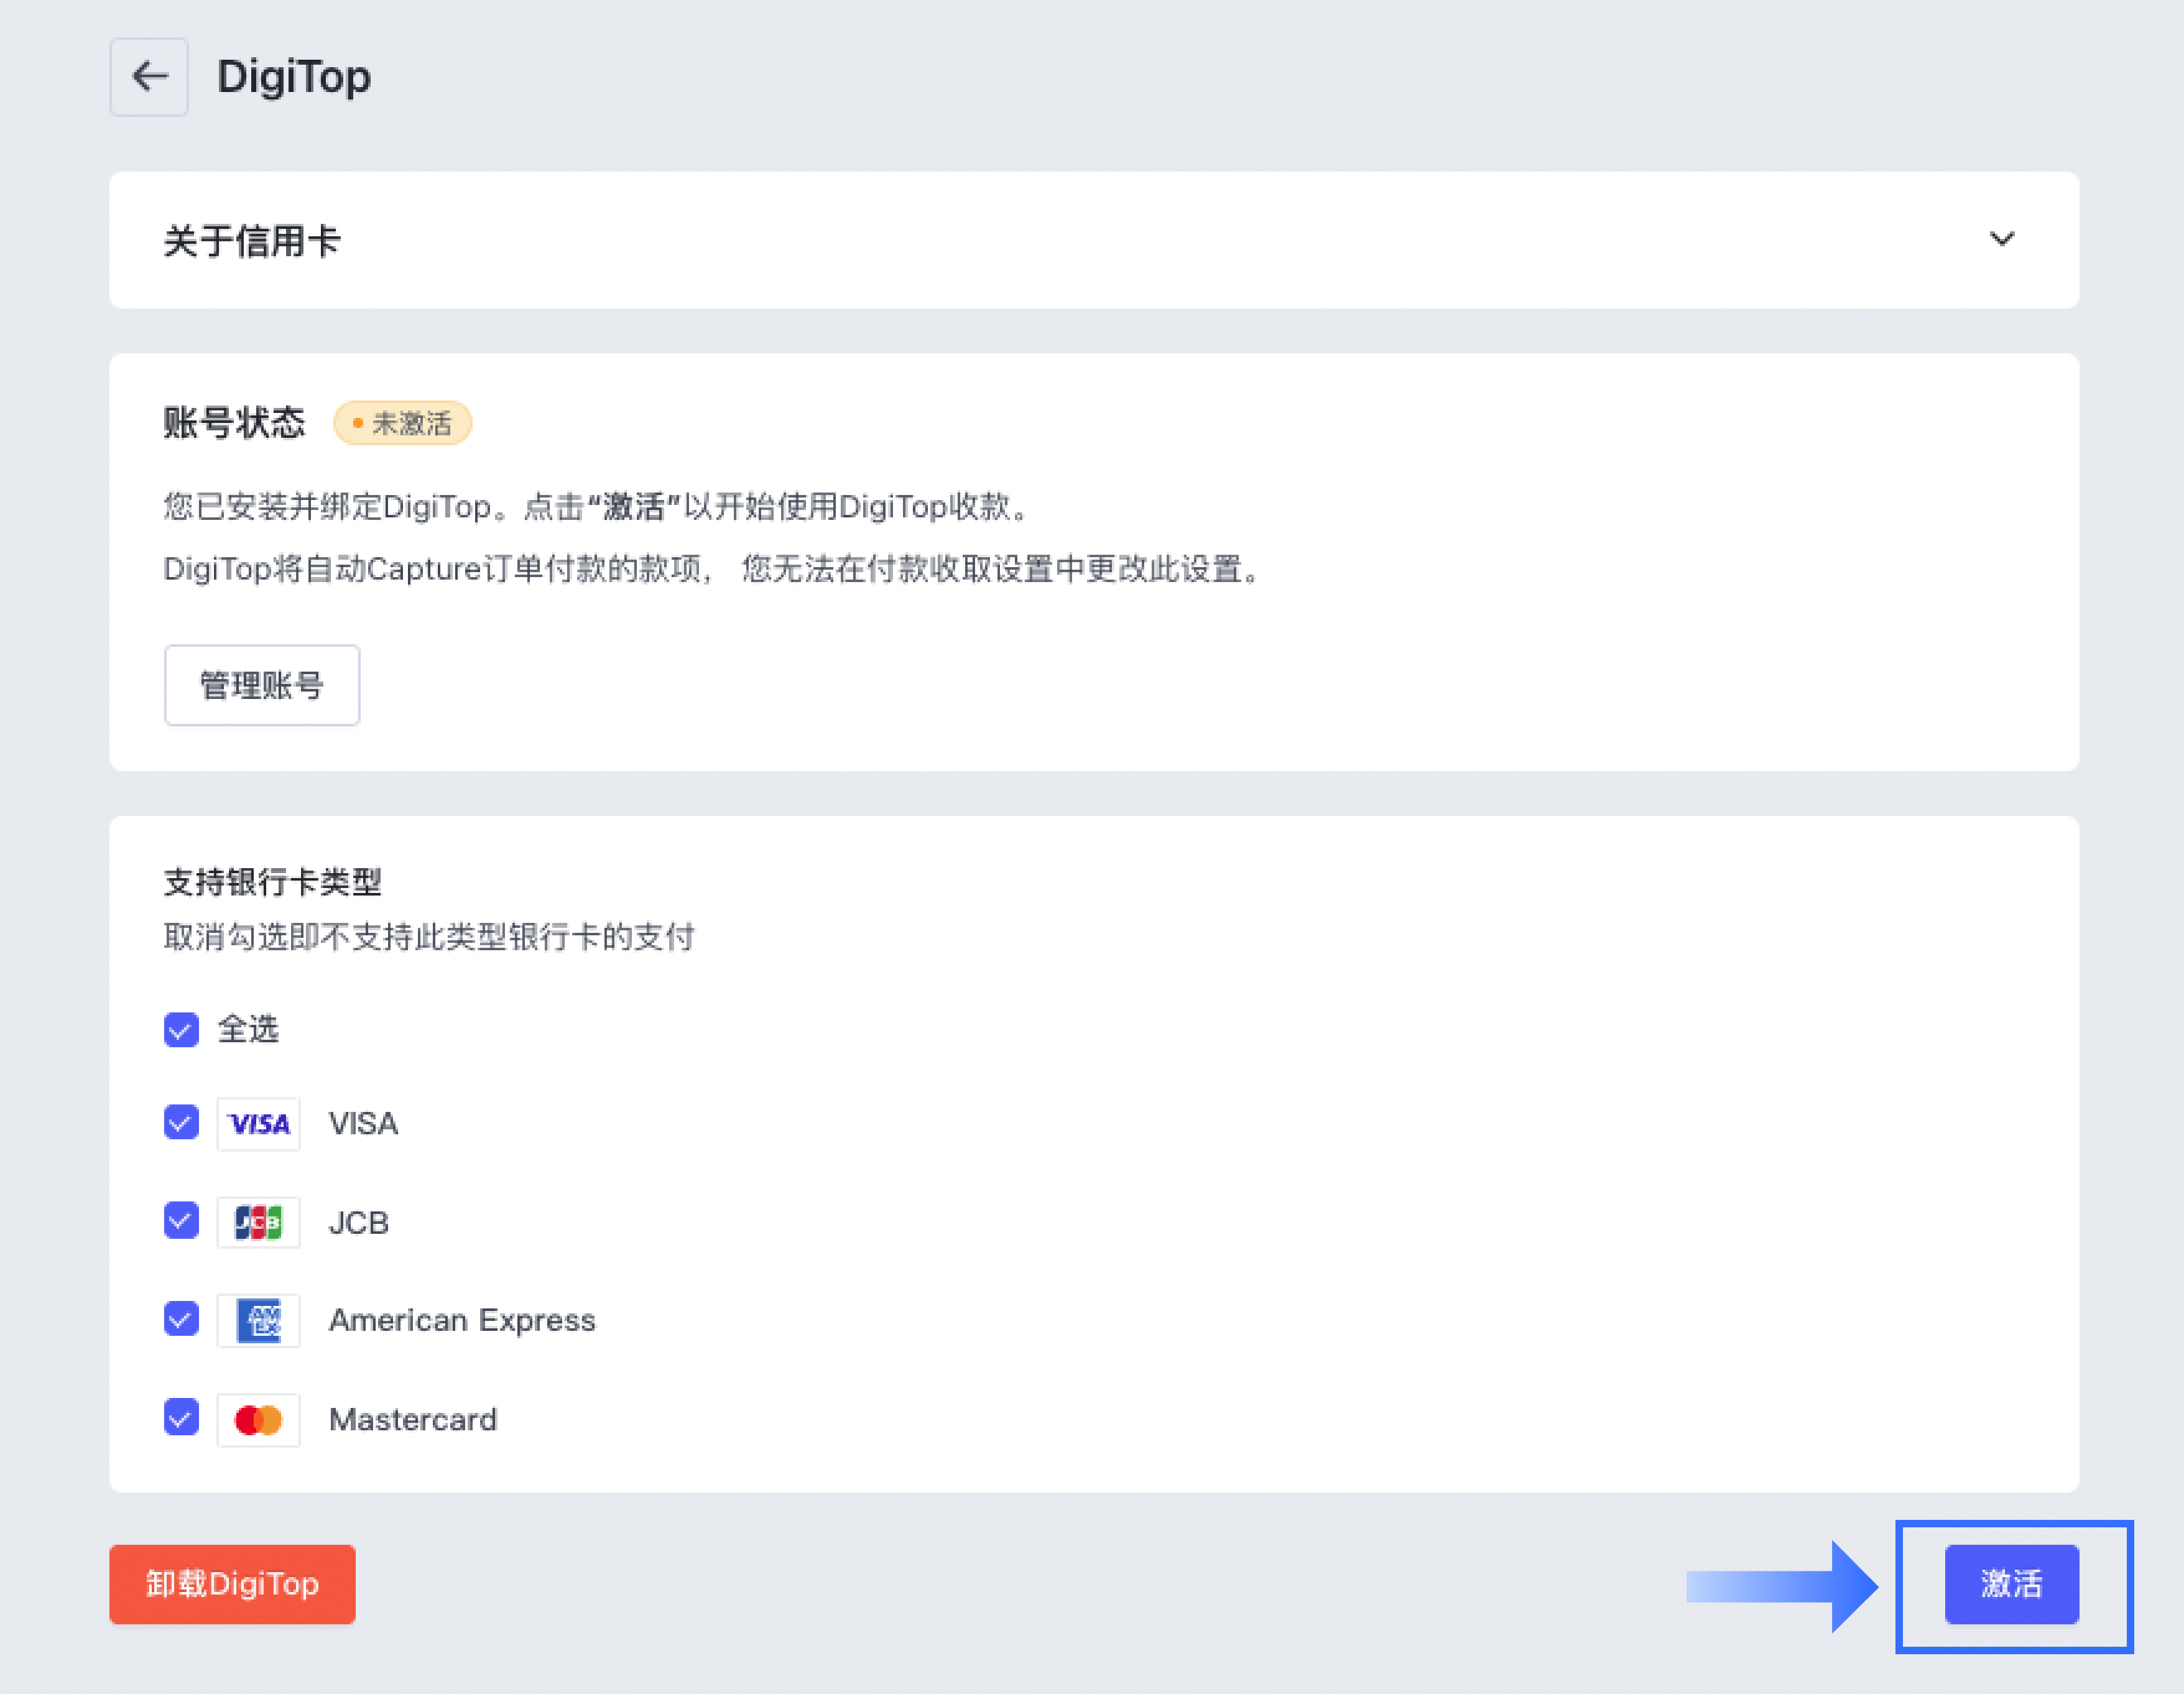Expand the 关于信用卡 chevron
The image size is (2184, 1694).
tap(2001, 240)
